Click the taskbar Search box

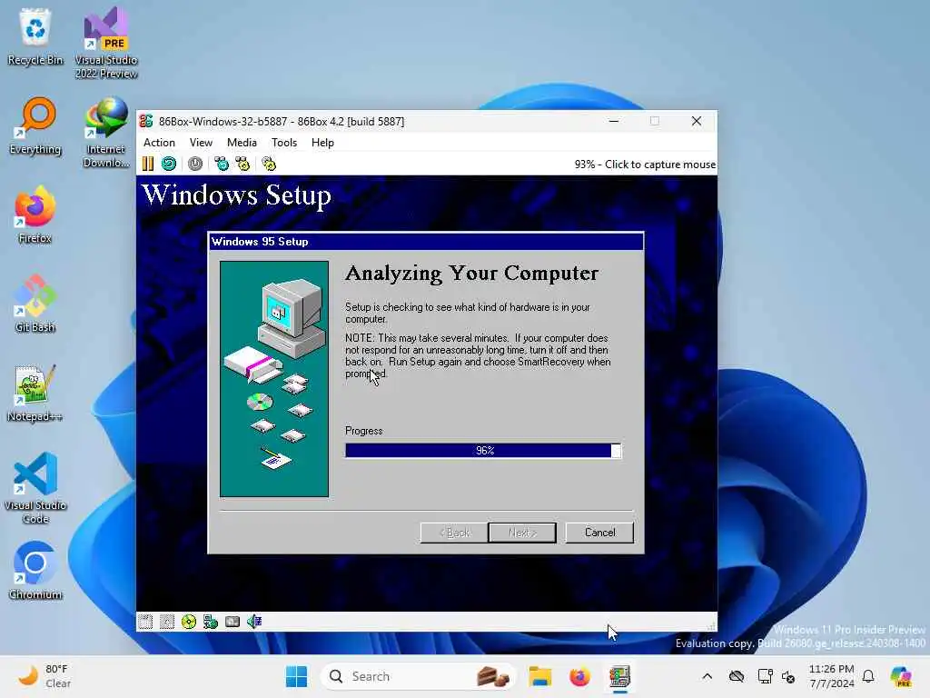tap(418, 676)
